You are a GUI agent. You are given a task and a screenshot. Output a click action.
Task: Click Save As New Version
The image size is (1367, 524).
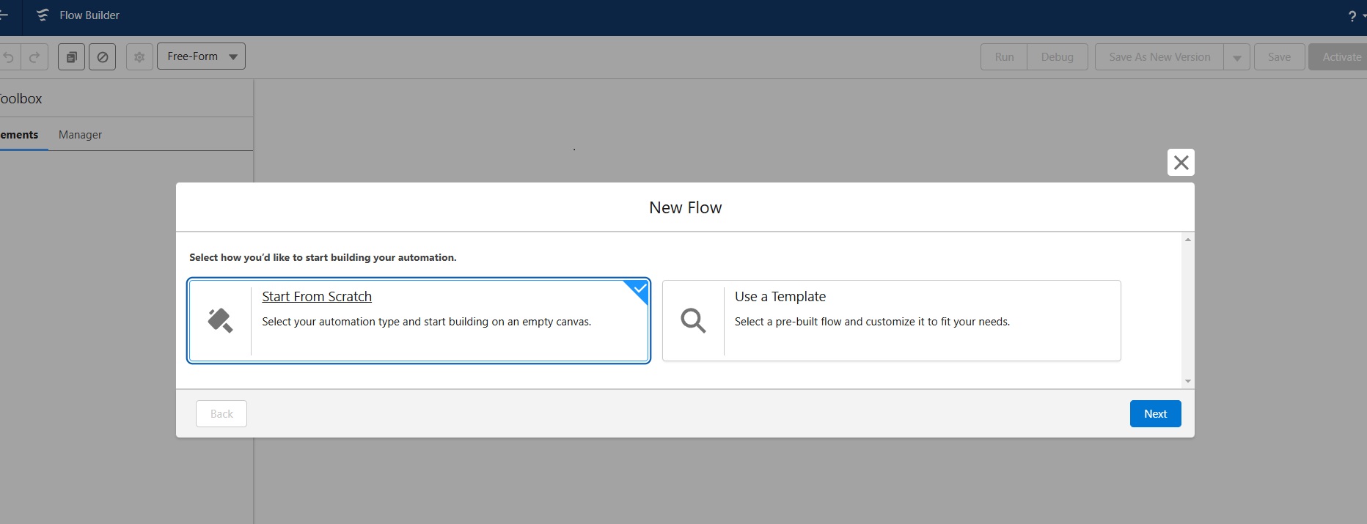point(1159,56)
